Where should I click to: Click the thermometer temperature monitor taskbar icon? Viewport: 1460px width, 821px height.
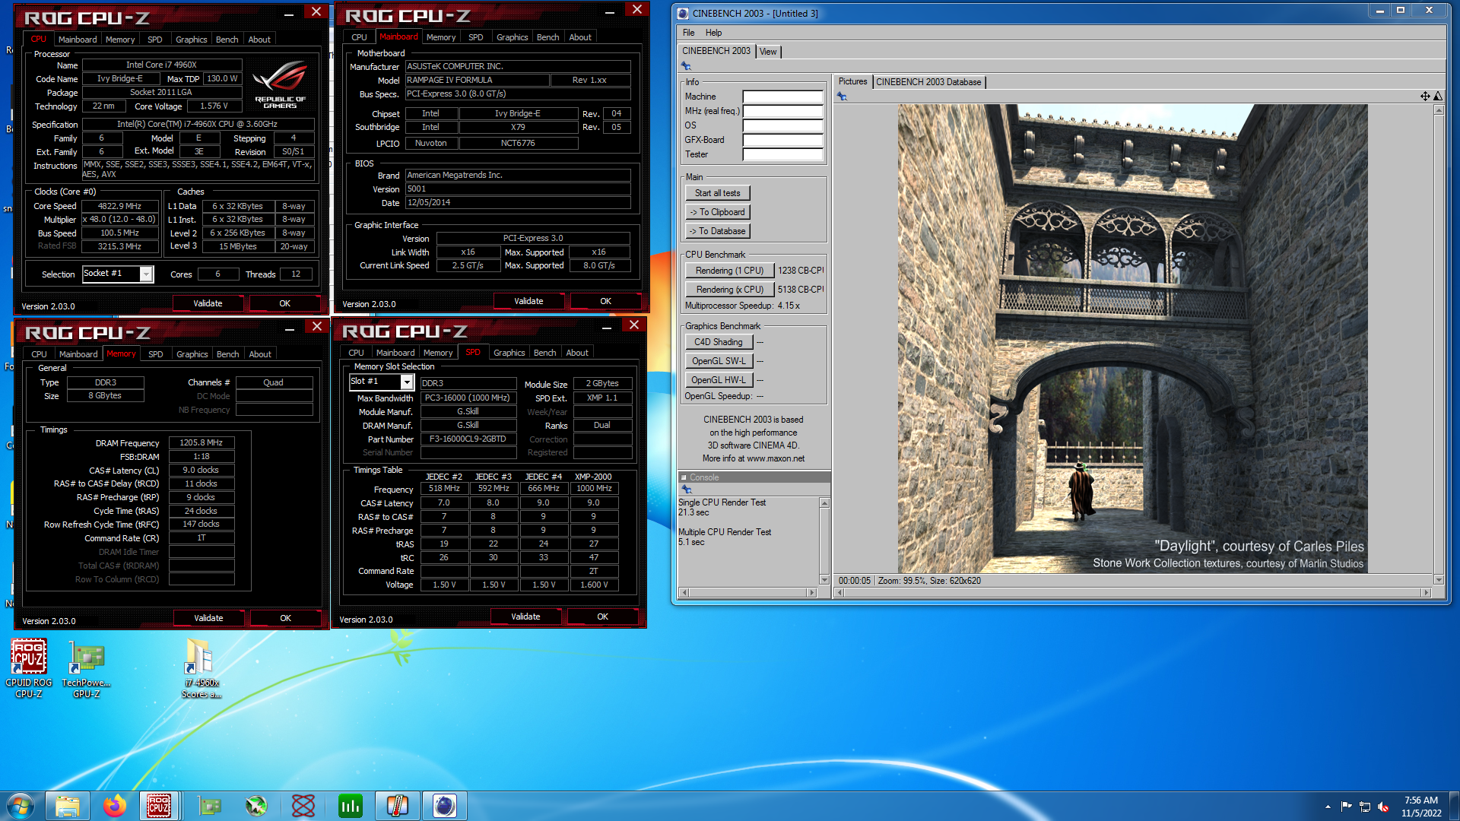pyautogui.click(x=398, y=806)
